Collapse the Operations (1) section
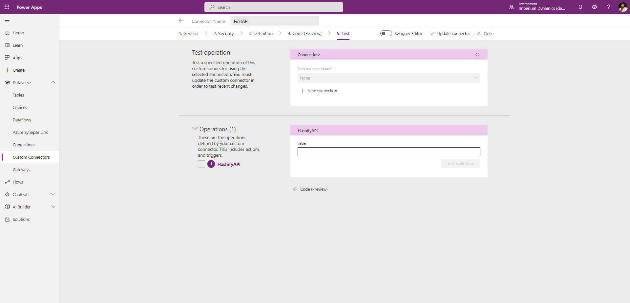Viewport: 630px width, 303px height. tap(195, 129)
